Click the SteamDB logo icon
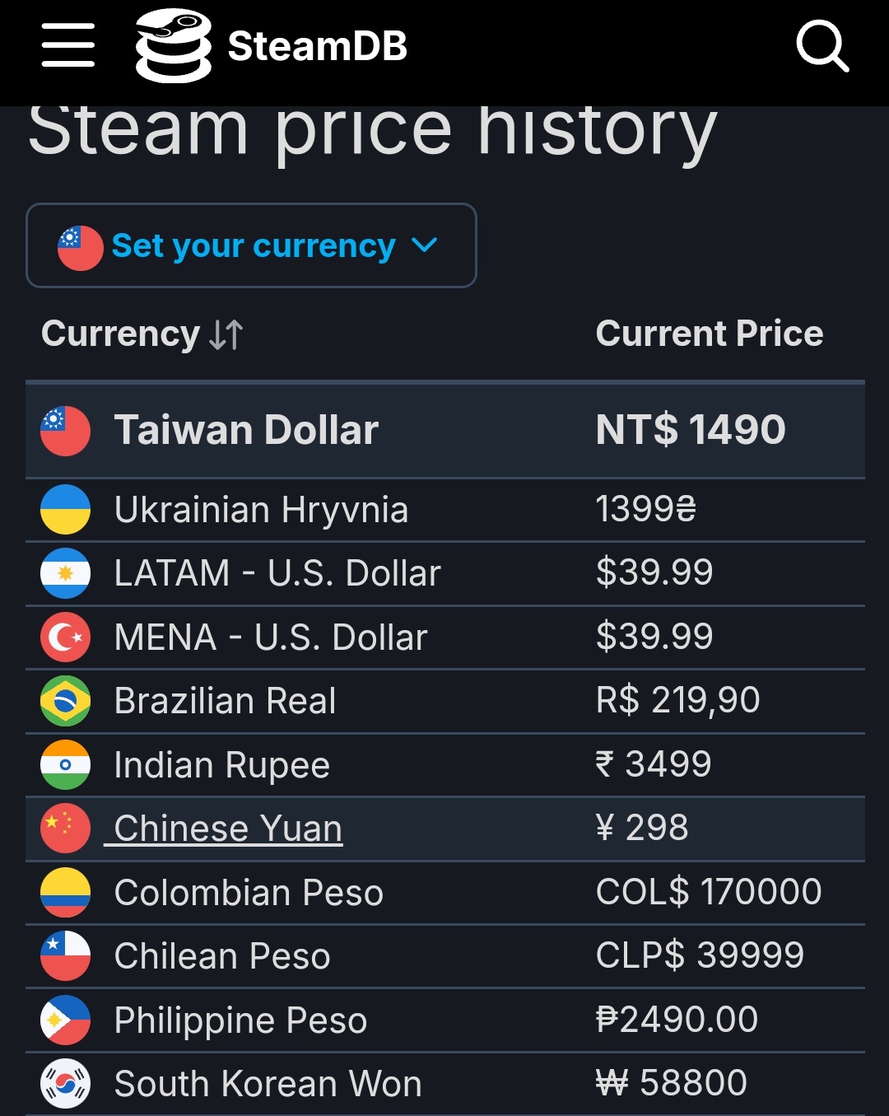 pos(173,45)
